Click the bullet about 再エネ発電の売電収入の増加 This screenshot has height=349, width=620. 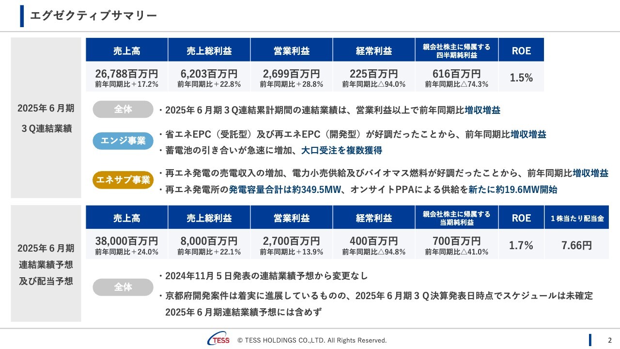(383, 173)
